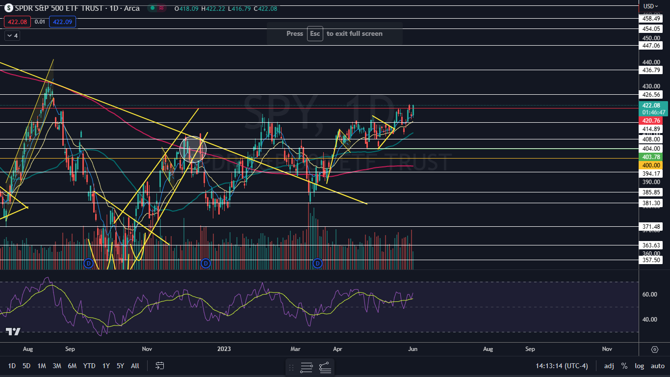Click the 2023 label on time axis
The height and width of the screenshot is (377, 670).
(224, 349)
